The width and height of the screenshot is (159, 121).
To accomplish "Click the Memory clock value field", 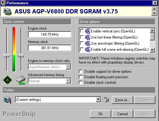I will coord(50,48).
